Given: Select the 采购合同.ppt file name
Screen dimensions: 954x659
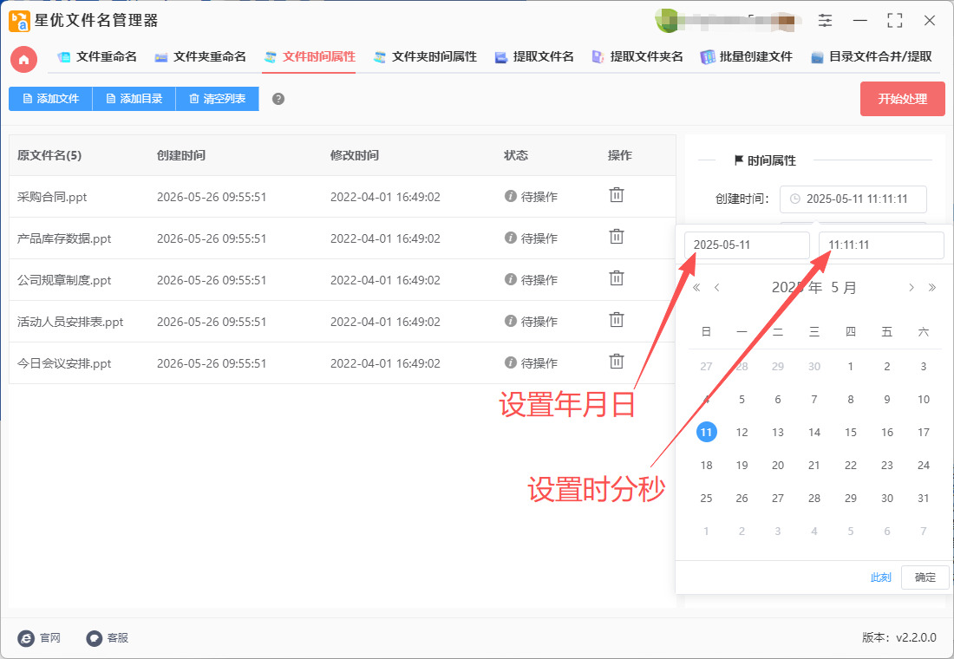Looking at the screenshot, I should tap(52, 197).
